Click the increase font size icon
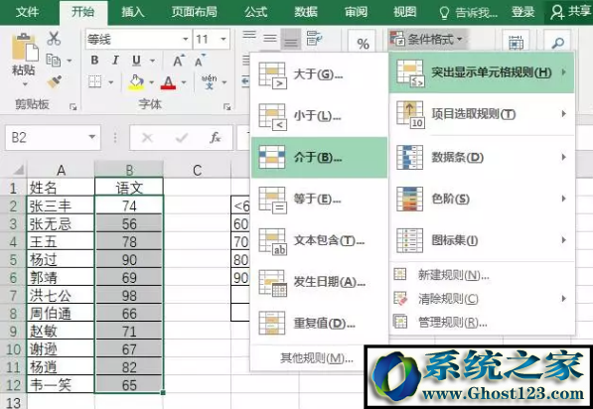Image resolution: width=593 pixels, height=409 pixels. 178,61
